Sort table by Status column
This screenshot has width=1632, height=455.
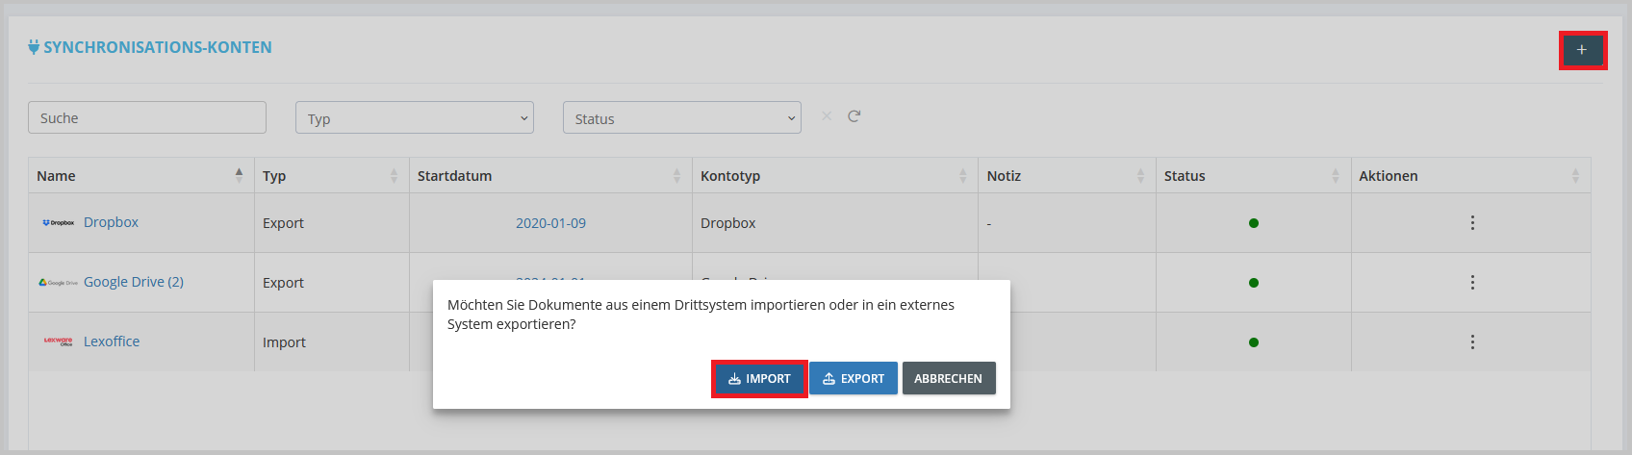pyautogui.click(x=1253, y=175)
